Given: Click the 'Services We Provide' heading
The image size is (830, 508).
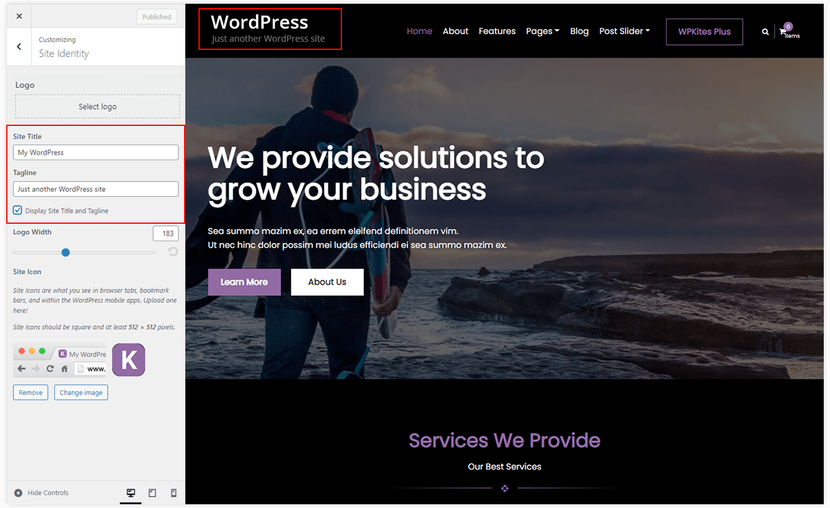Looking at the screenshot, I should point(504,440).
